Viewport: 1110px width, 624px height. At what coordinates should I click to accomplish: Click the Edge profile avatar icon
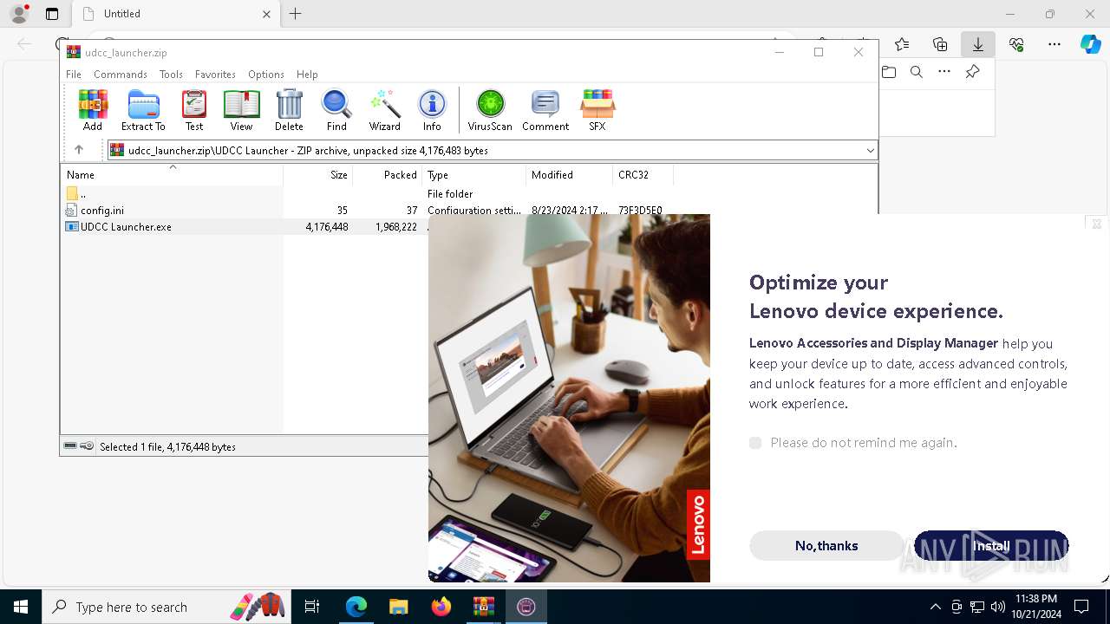click(x=19, y=14)
